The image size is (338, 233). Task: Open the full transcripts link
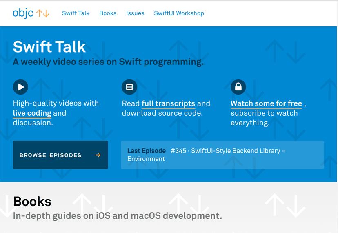point(168,103)
